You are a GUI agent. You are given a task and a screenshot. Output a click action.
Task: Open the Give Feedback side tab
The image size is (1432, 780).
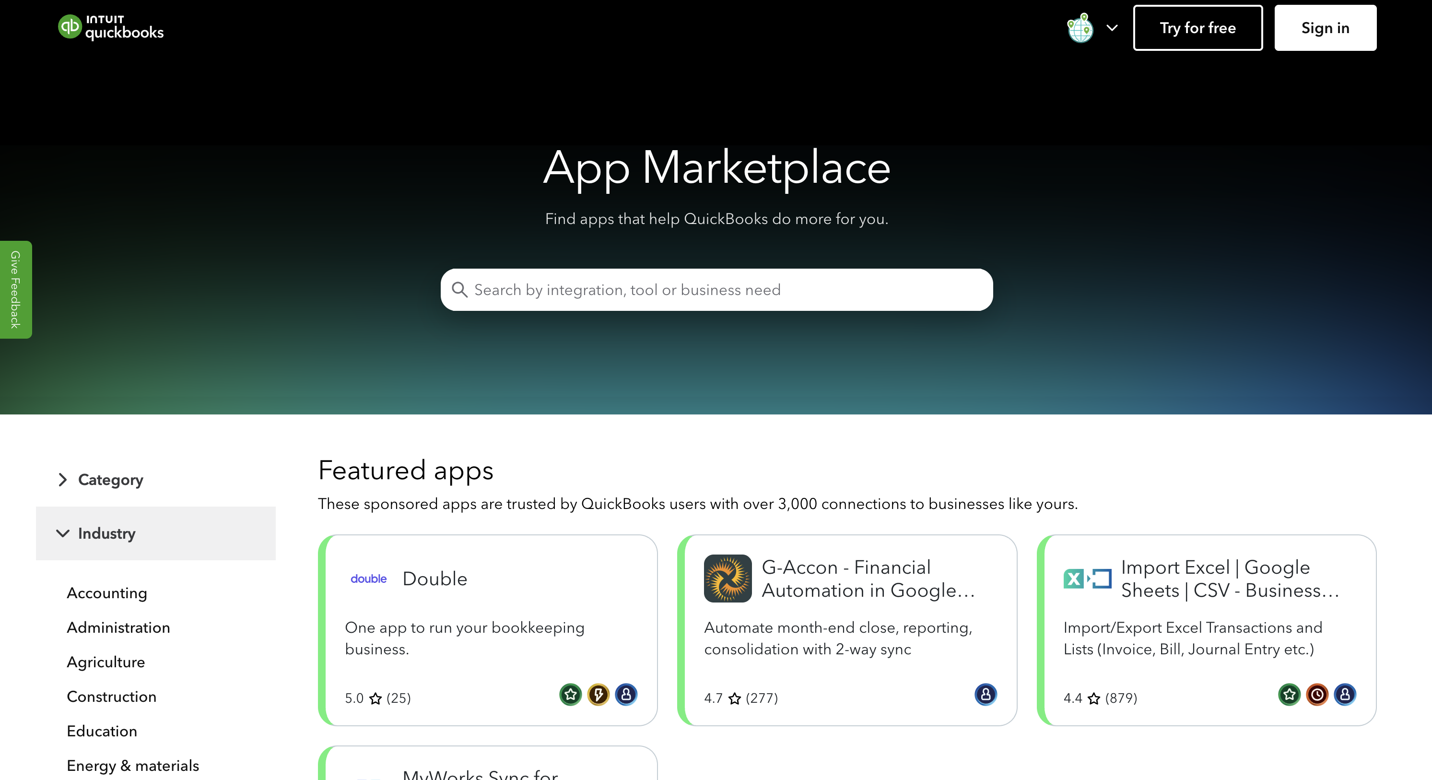15,289
